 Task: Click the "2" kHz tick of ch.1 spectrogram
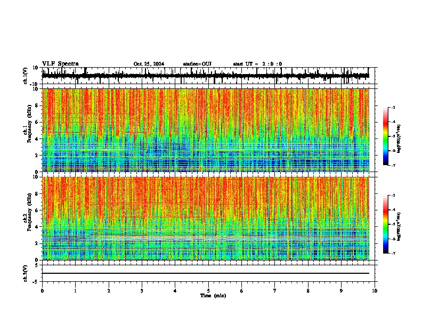coord(37,155)
